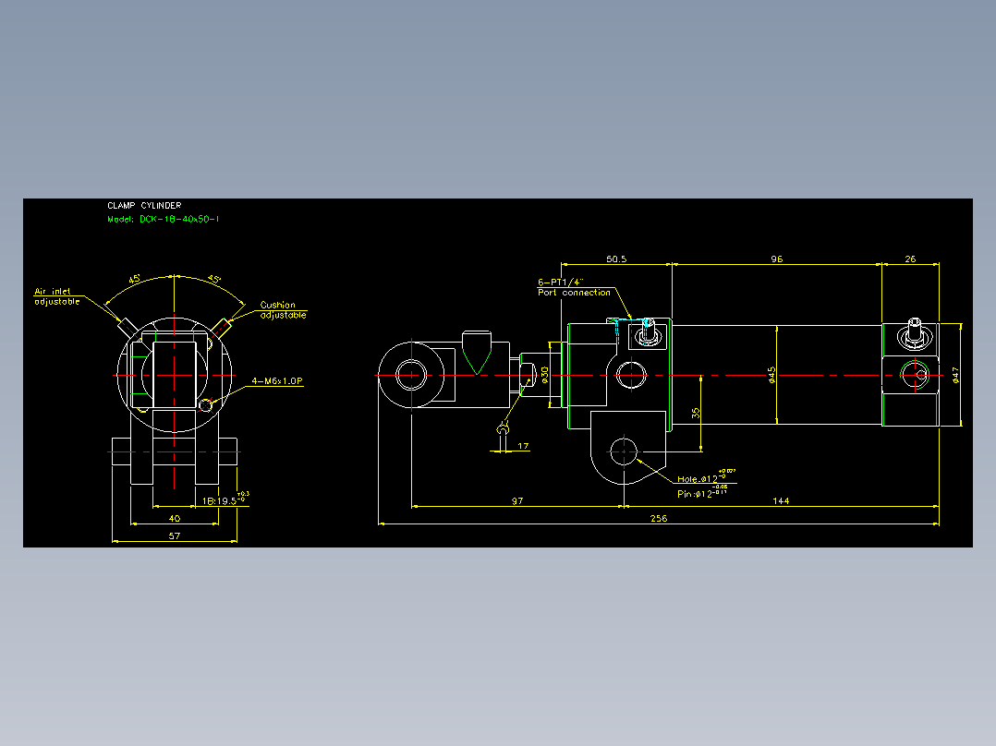This screenshot has width=996, height=746.
Task: Click the Pin ø12 tolerance callout
Action: click(x=702, y=492)
